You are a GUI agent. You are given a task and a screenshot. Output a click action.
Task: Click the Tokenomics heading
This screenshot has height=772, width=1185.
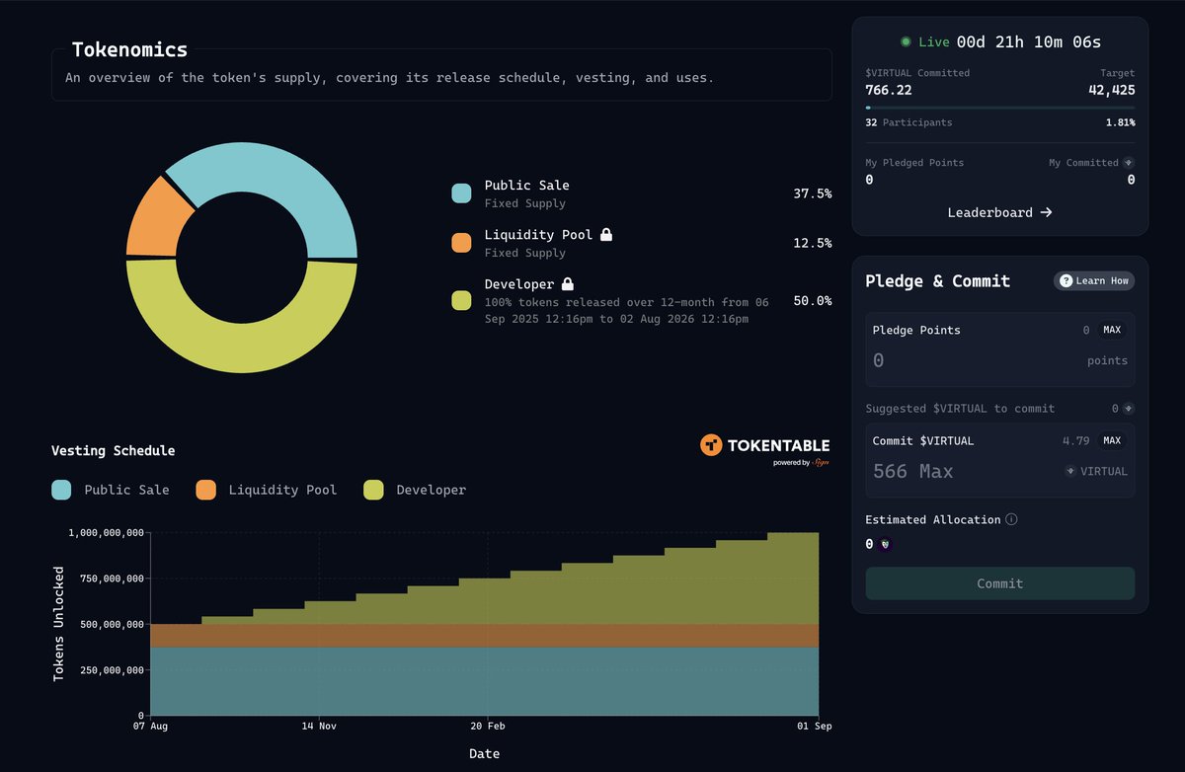point(129,49)
